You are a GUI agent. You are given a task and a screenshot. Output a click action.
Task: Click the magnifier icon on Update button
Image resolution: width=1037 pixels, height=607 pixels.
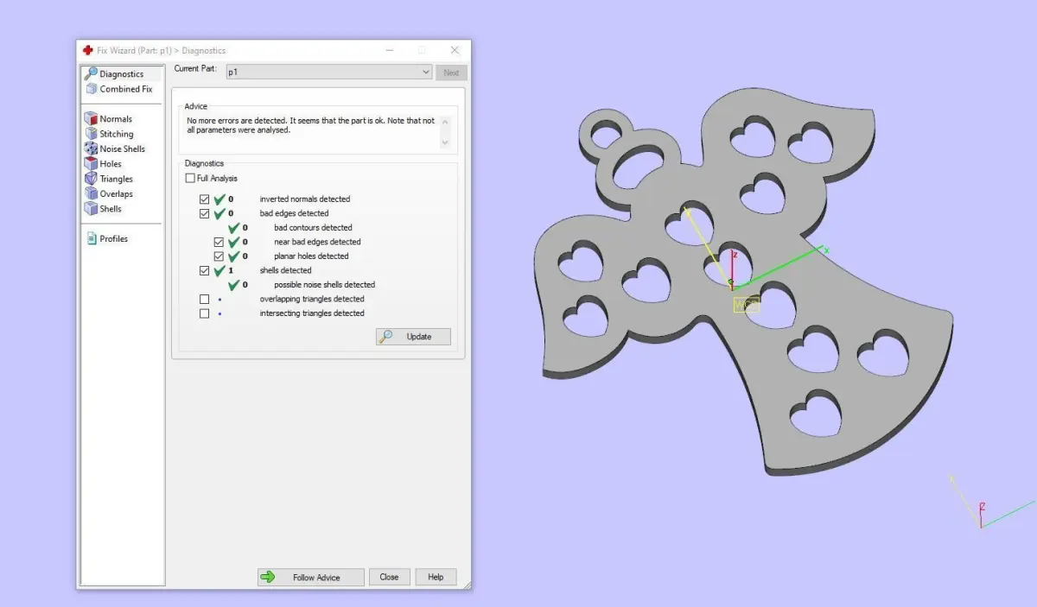(x=387, y=336)
